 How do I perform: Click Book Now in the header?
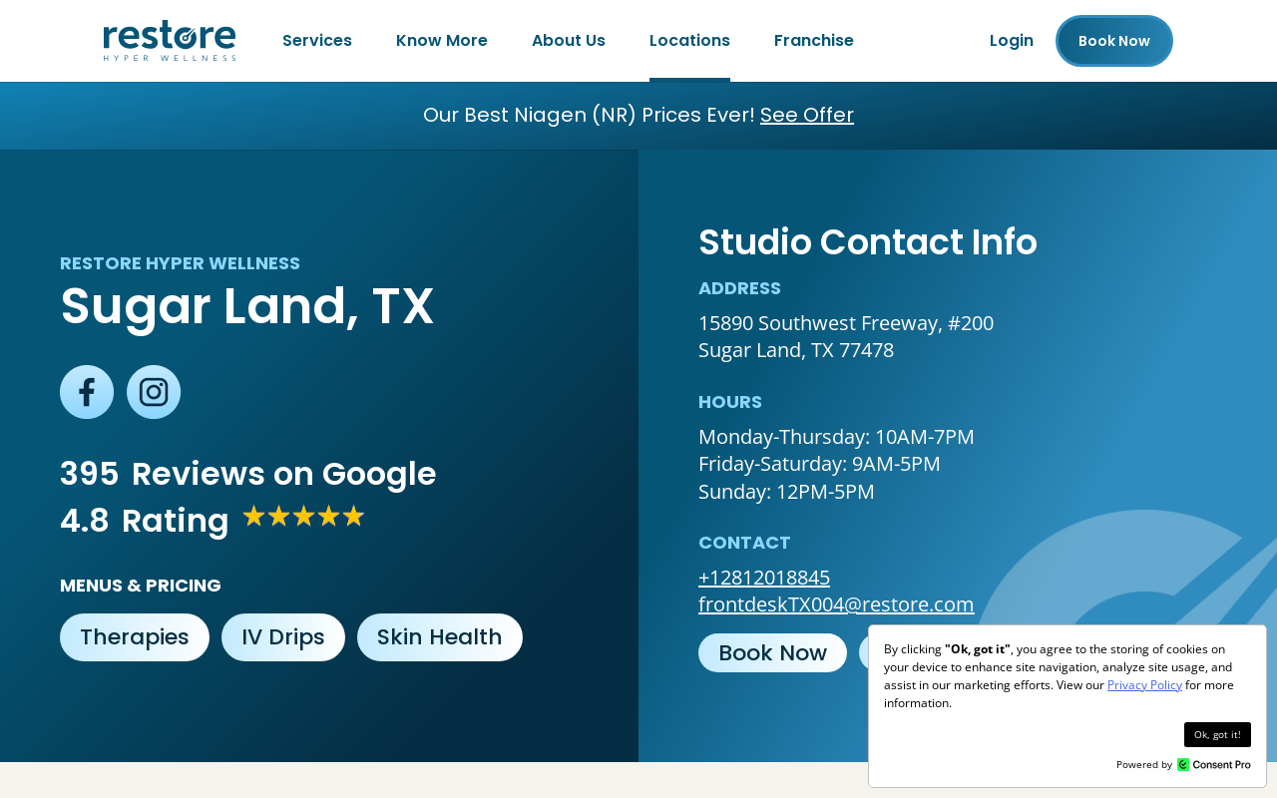(x=1114, y=41)
